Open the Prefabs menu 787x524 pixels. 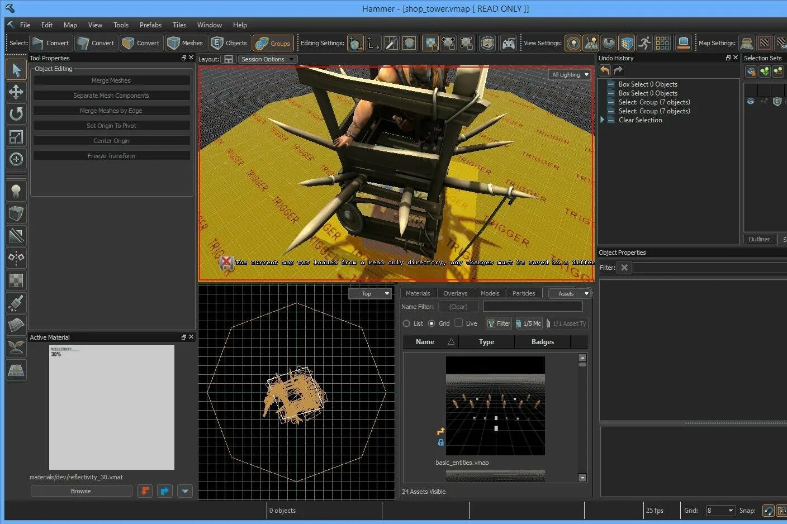tap(150, 25)
